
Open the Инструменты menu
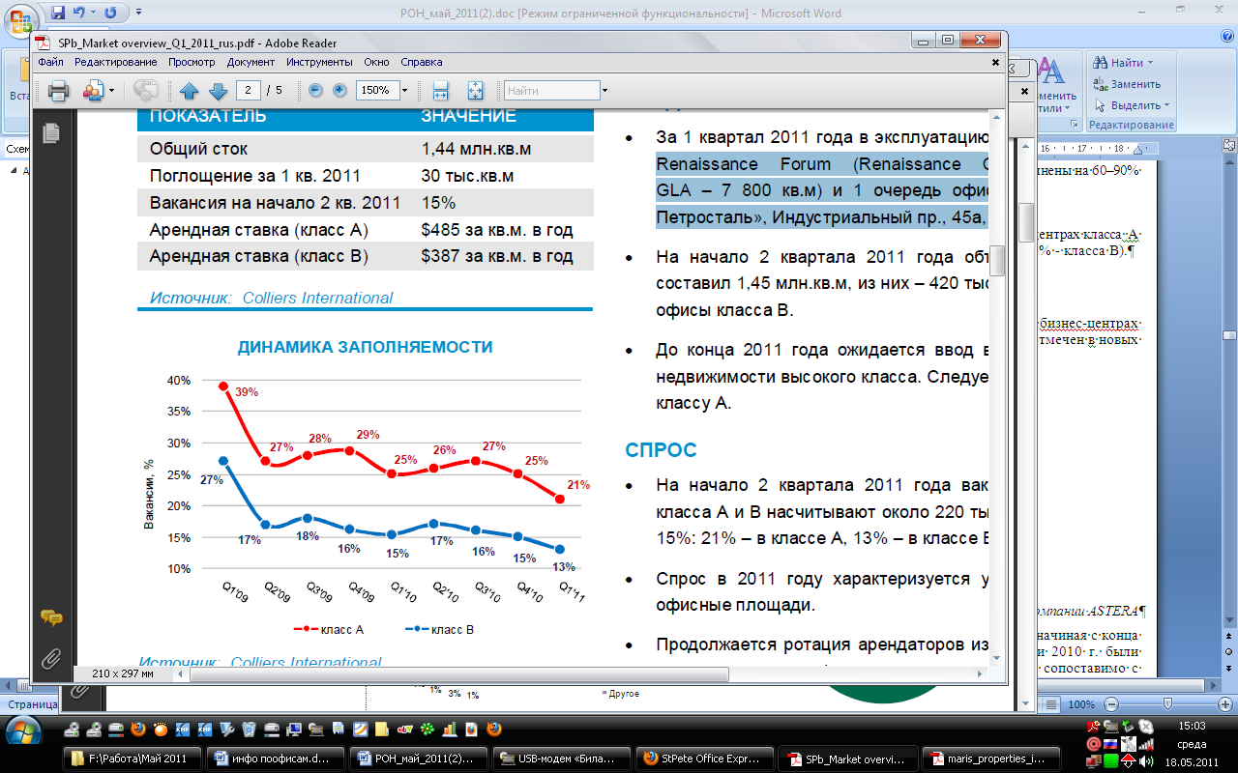point(319,62)
